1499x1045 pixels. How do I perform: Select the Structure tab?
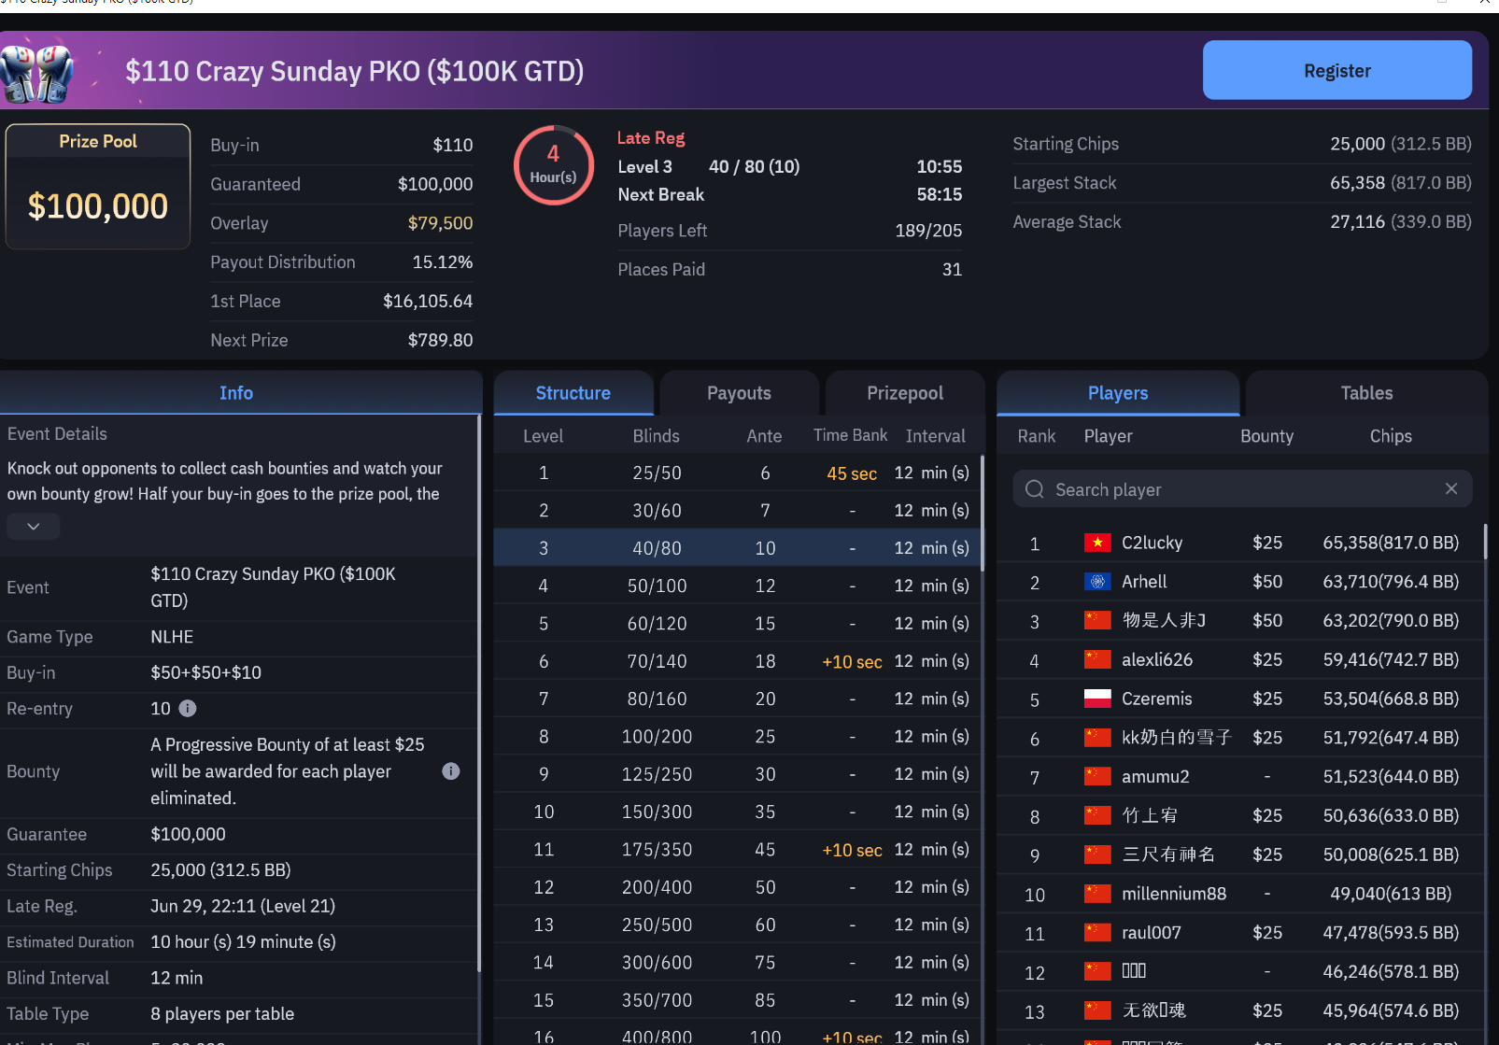tap(573, 393)
